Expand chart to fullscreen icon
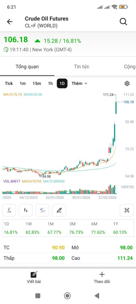Image resolution: width=136 pixels, height=304 pixels. (127, 210)
